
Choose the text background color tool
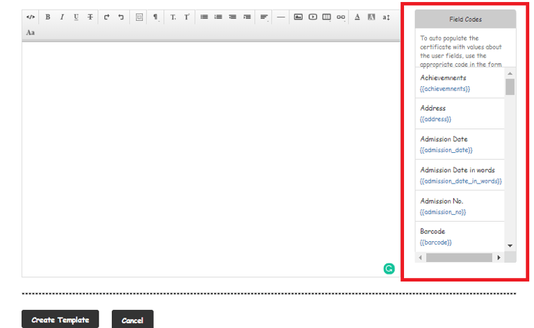[x=371, y=17]
